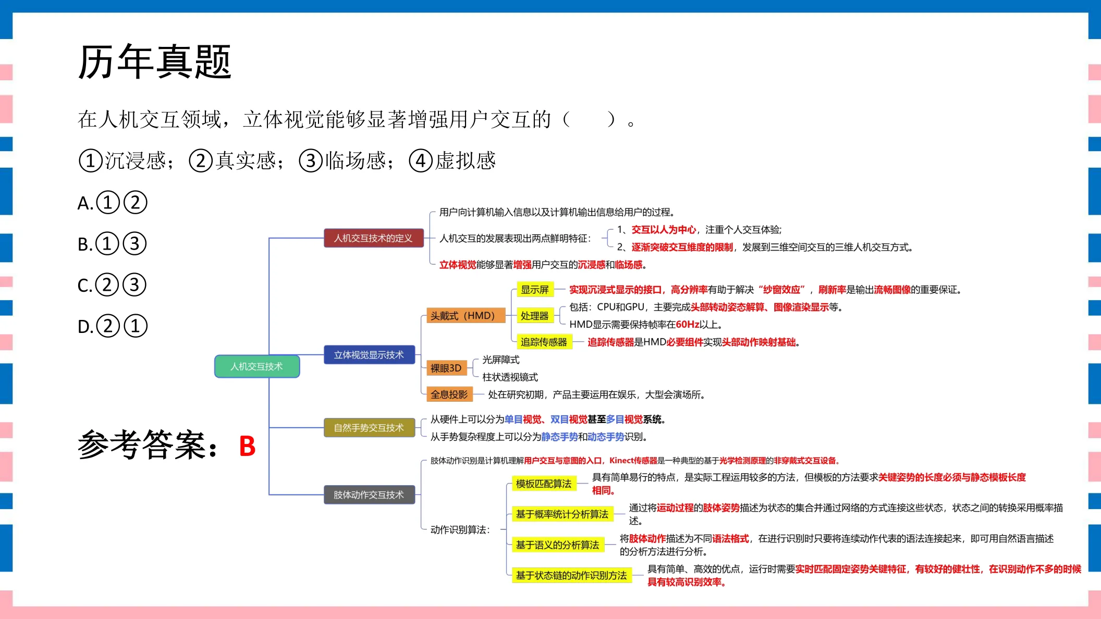1101x619 pixels.
Task: Click the red answer letter B
Action: [247, 447]
